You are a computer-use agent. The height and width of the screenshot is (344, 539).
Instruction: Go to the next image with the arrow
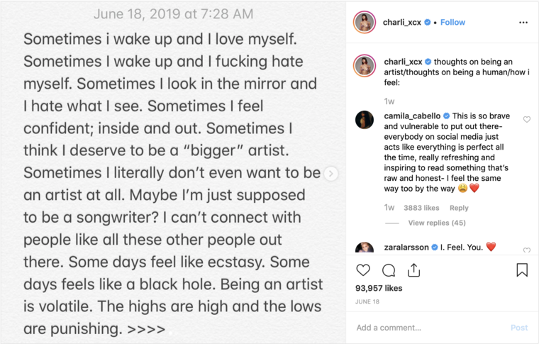point(331,174)
